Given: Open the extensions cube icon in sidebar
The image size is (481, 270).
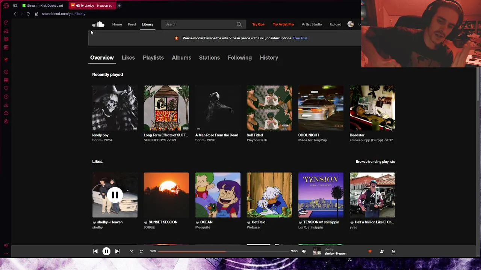Looking at the screenshot, I should (6, 113).
